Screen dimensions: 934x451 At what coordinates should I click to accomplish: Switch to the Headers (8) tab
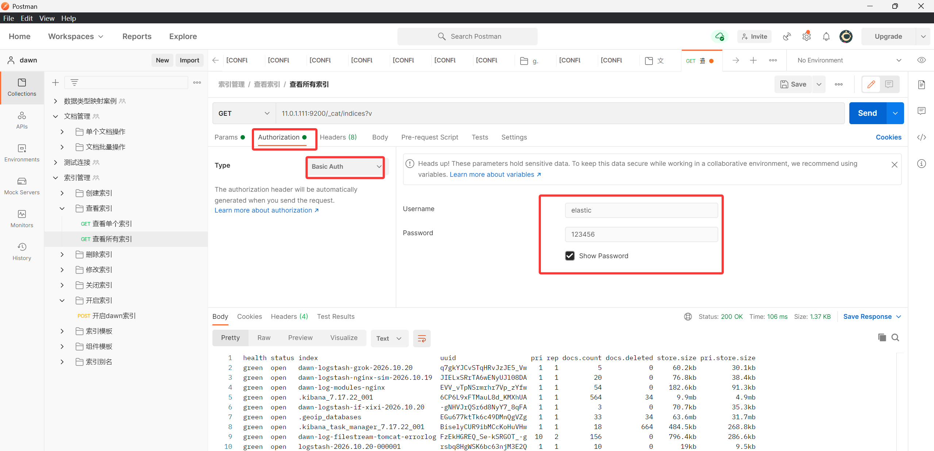338,137
